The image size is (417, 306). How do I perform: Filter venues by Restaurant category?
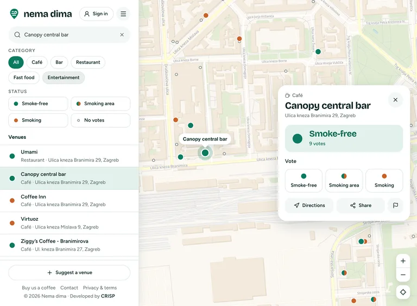click(x=88, y=62)
